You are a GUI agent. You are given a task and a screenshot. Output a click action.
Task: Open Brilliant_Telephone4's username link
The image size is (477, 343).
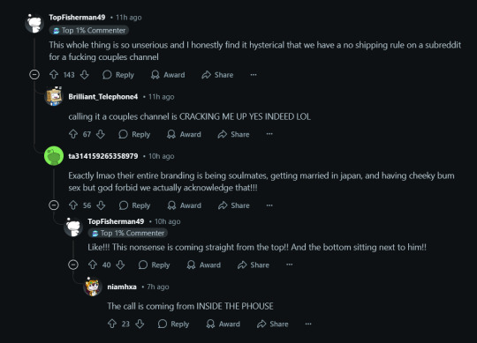[x=103, y=96]
